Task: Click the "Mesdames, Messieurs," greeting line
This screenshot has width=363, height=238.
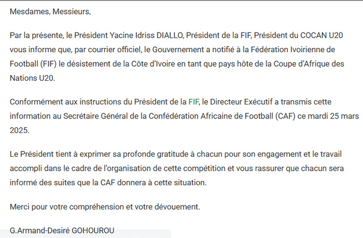Action: pyautogui.click(x=50, y=11)
